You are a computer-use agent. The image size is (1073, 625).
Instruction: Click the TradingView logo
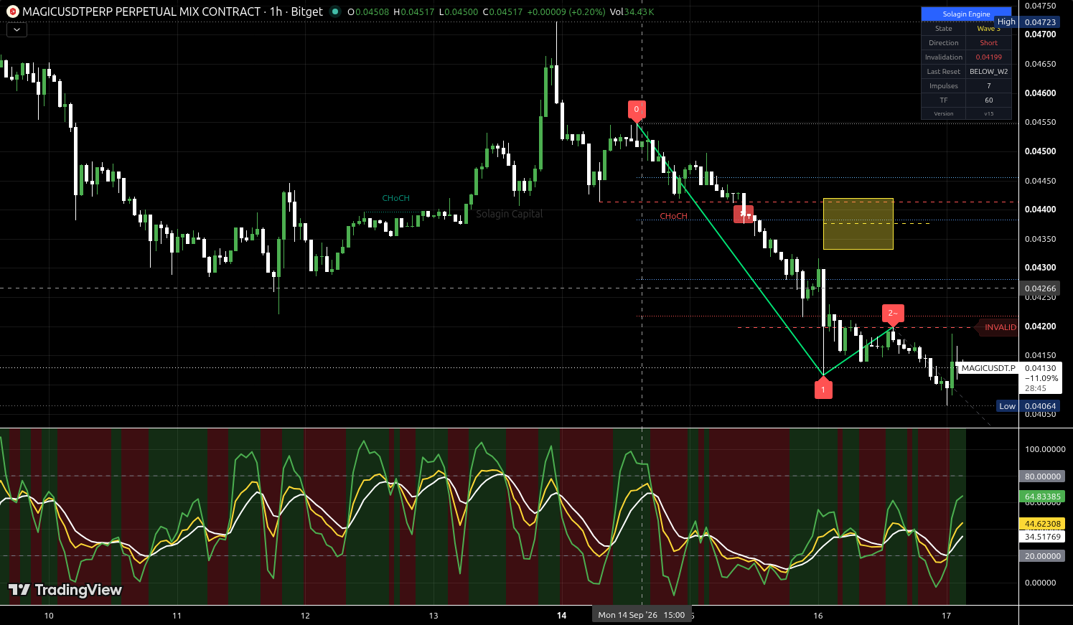[65, 590]
